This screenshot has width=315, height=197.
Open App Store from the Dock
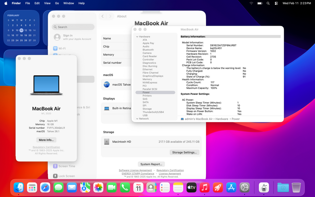click(x=231, y=188)
